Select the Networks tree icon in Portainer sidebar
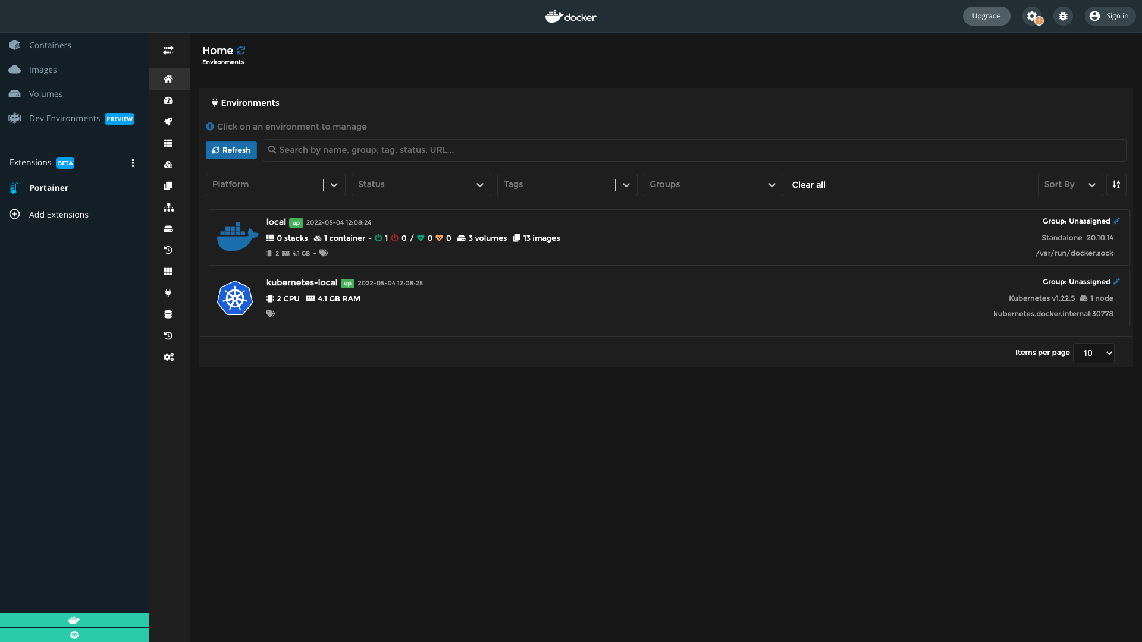Image resolution: width=1142 pixels, height=642 pixels. click(168, 207)
